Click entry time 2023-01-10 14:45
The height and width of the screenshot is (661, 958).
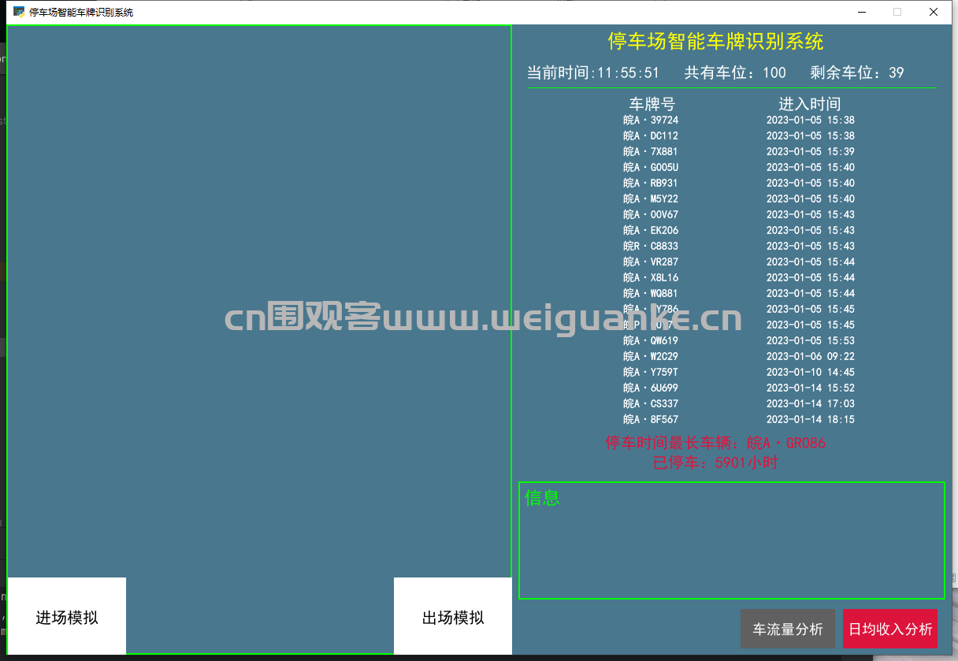(811, 373)
